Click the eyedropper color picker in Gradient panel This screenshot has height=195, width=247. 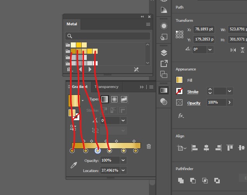[x=74, y=165]
